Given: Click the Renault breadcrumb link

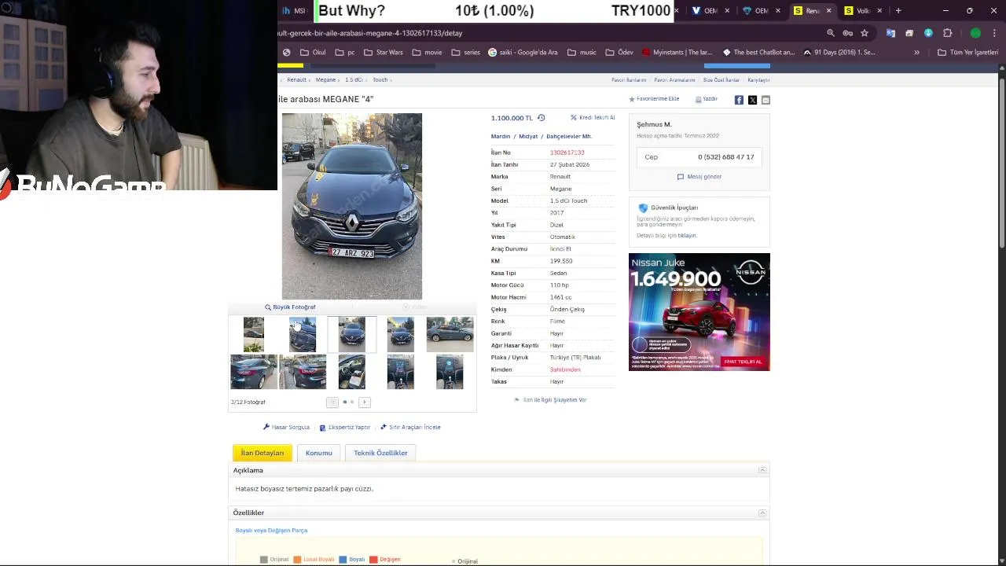Looking at the screenshot, I should click(296, 79).
